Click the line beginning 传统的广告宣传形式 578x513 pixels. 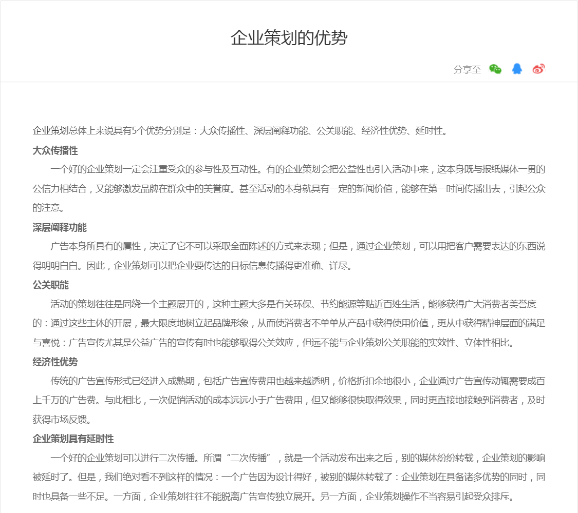(x=297, y=381)
